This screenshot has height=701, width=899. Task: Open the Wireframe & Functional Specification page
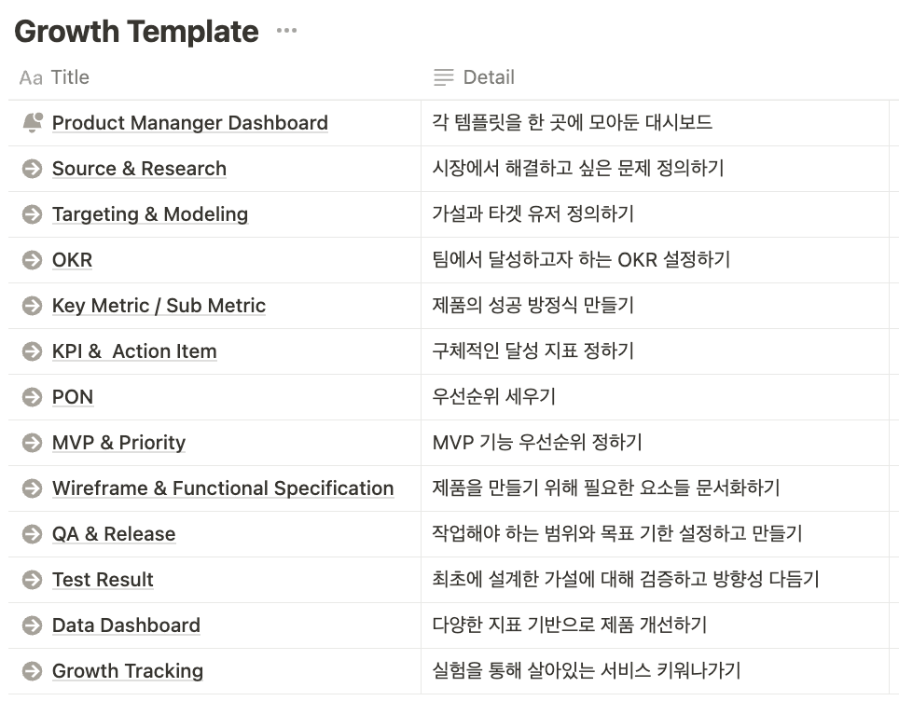point(224,488)
